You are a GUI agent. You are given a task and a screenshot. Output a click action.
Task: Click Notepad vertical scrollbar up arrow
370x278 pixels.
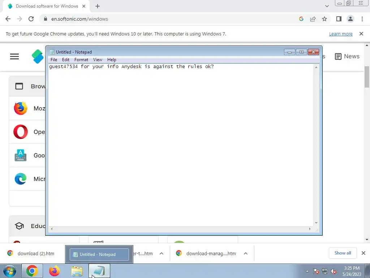(x=316, y=67)
